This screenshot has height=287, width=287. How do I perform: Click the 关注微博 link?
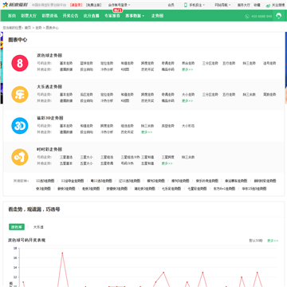[278, 5]
